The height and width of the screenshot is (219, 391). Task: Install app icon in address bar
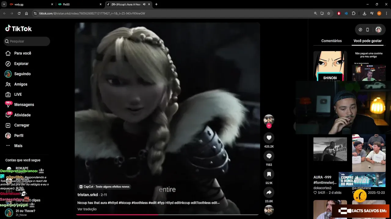322,13
